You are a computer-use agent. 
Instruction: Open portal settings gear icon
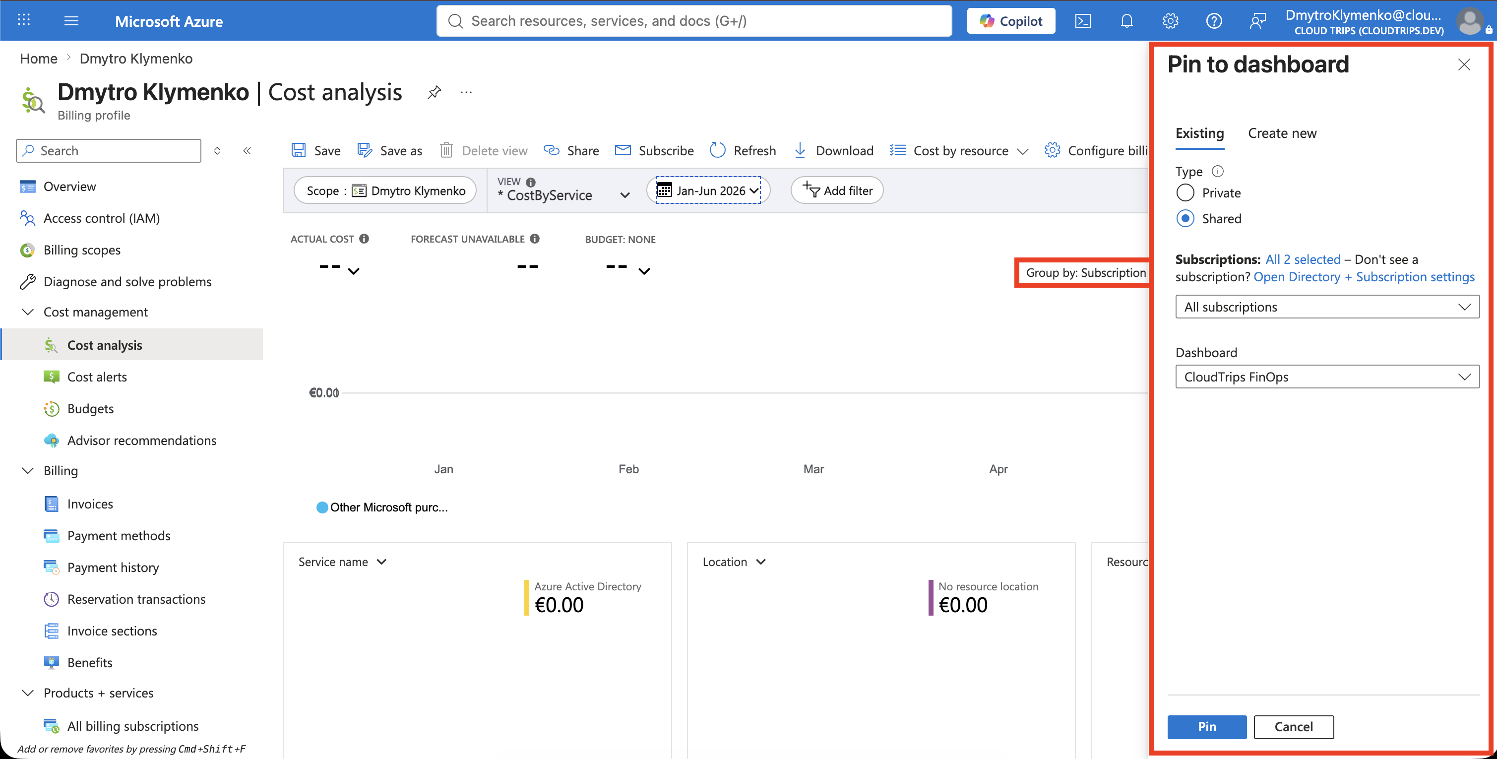tap(1170, 21)
